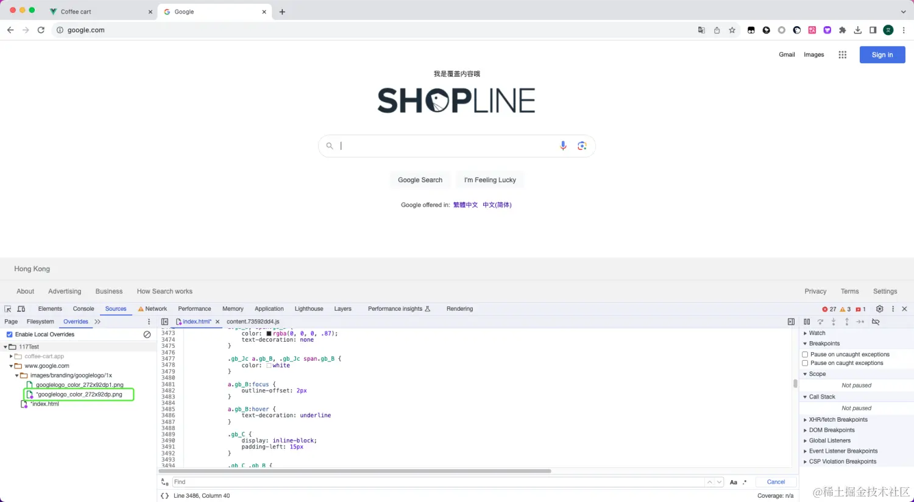Toggle the Chrome side panel icon
The height and width of the screenshot is (502, 914).
(x=873, y=30)
